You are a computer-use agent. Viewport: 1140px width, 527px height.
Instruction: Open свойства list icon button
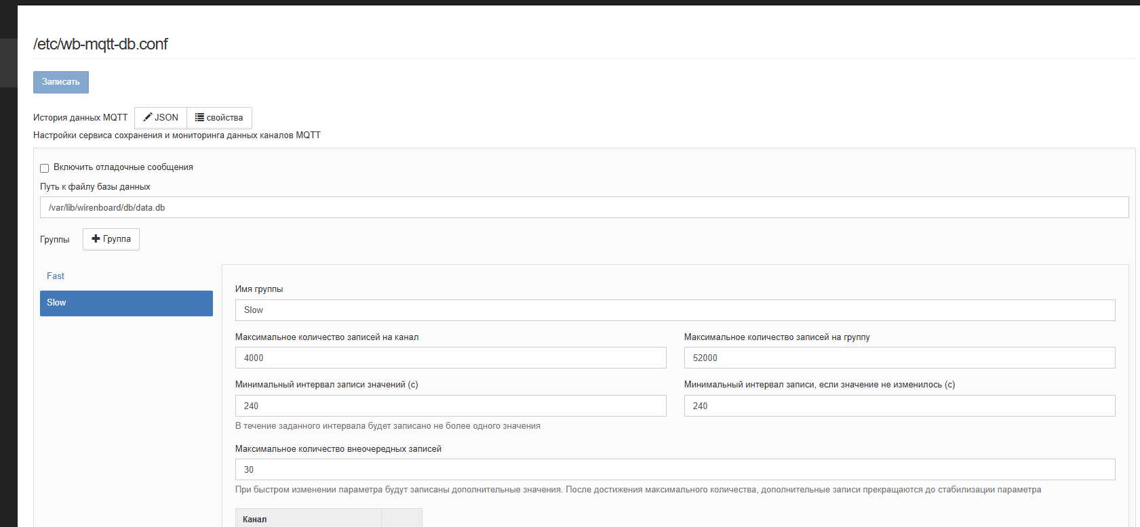[219, 118]
